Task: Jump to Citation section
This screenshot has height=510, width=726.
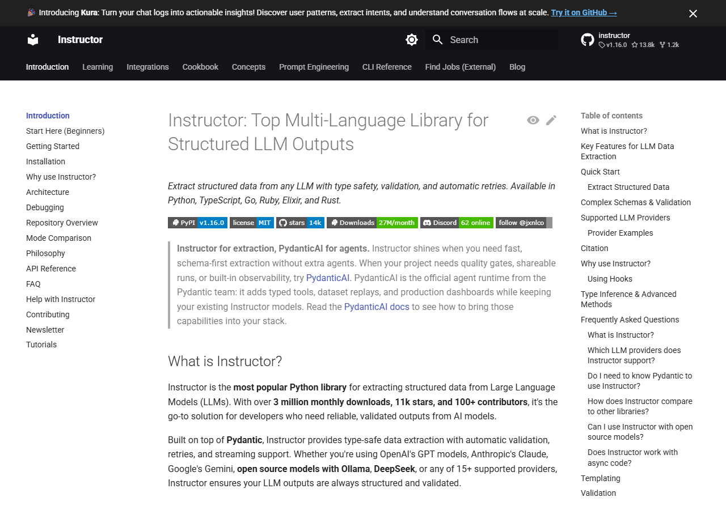Action: point(594,248)
